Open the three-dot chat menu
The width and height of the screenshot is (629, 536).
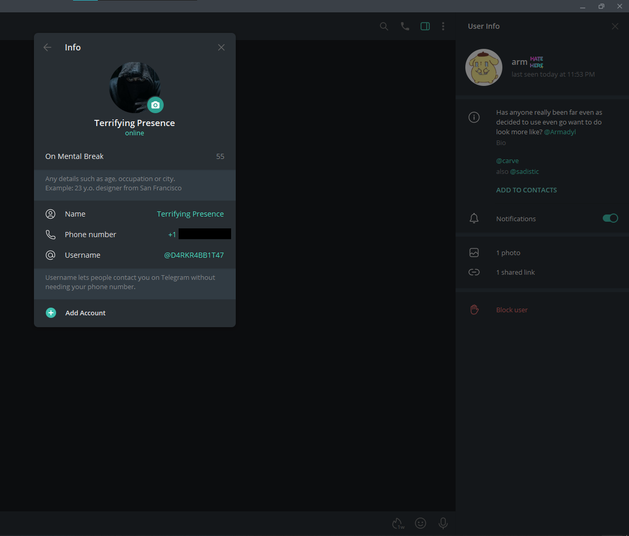click(x=443, y=26)
